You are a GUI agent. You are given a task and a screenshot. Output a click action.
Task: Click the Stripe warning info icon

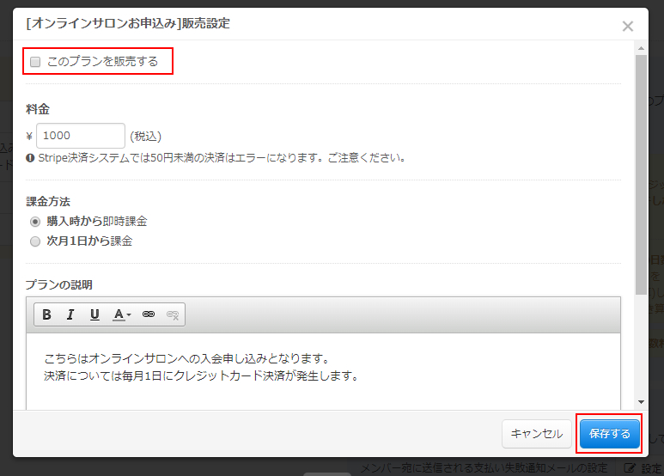click(31, 158)
